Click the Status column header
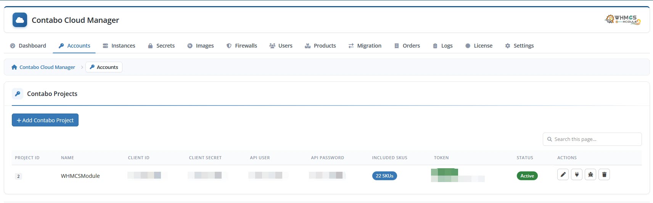 525,158
